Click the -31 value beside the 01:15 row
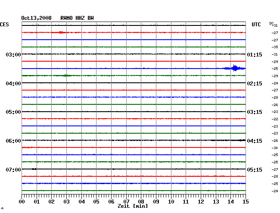Screen dimensions: 280x213 [x=275, y=54]
